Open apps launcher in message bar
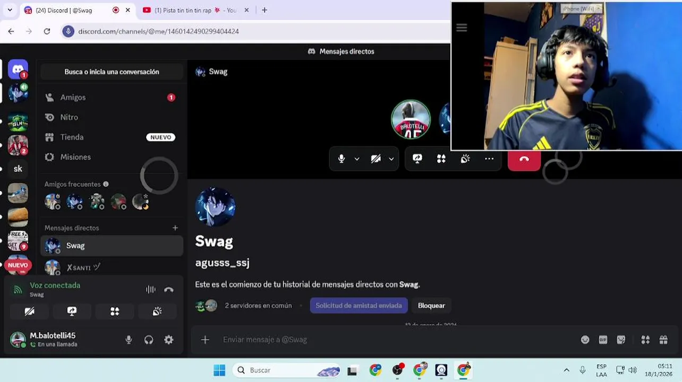 [x=645, y=340]
